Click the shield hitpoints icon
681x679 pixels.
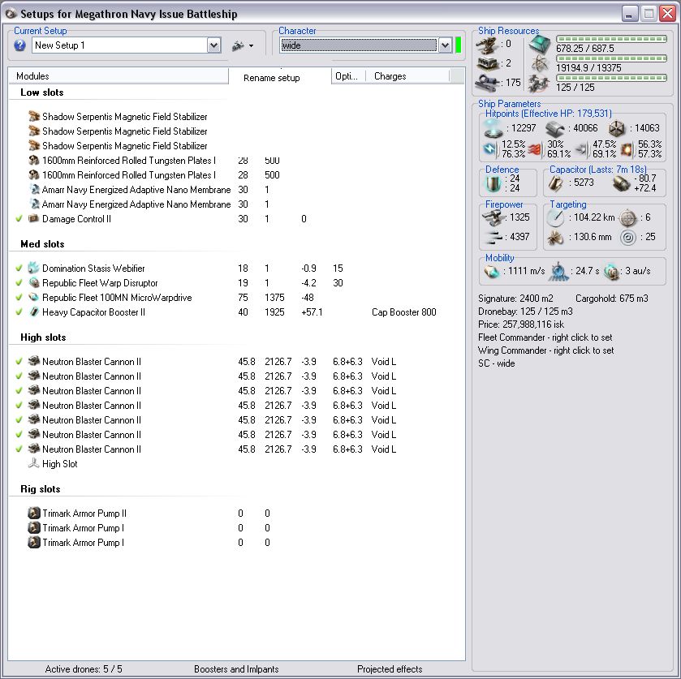494,128
